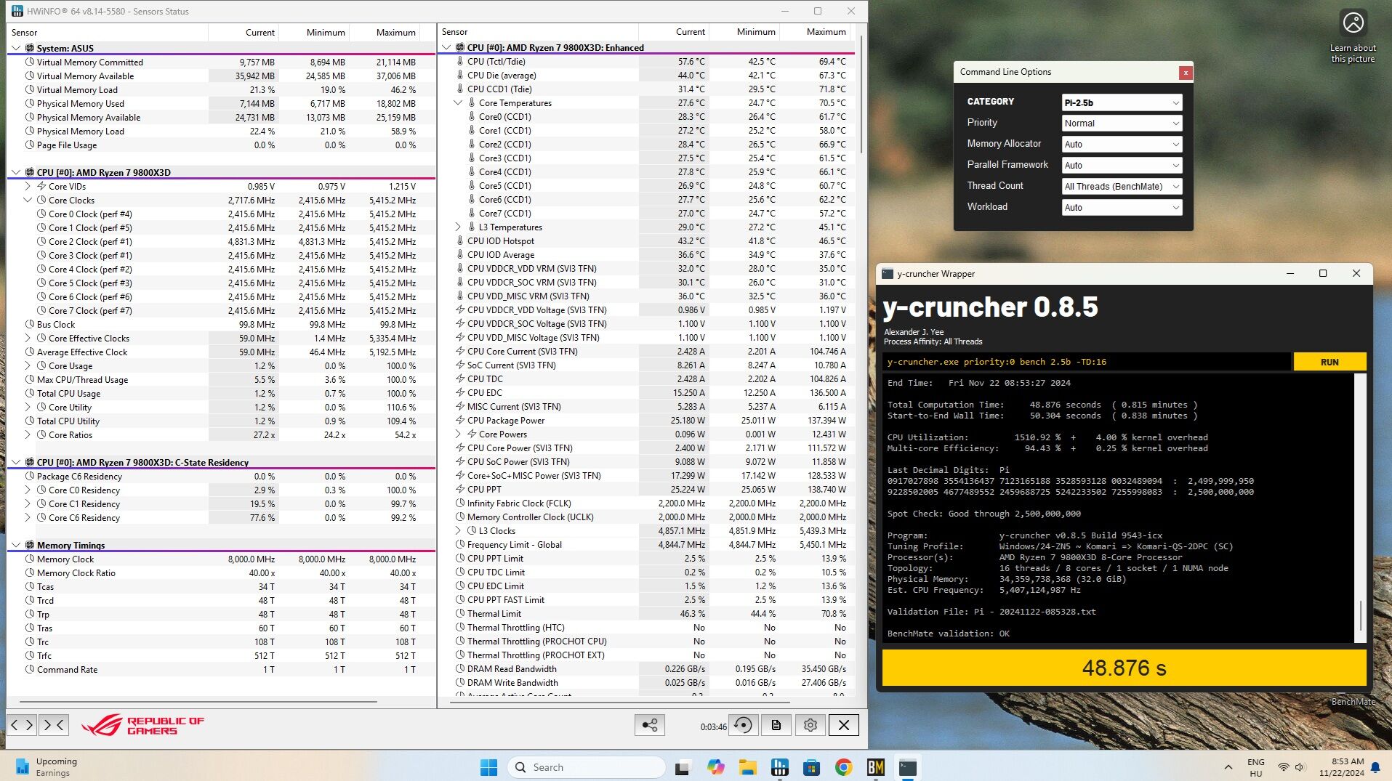Collapse the Memory Timings group

pos(16,545)
